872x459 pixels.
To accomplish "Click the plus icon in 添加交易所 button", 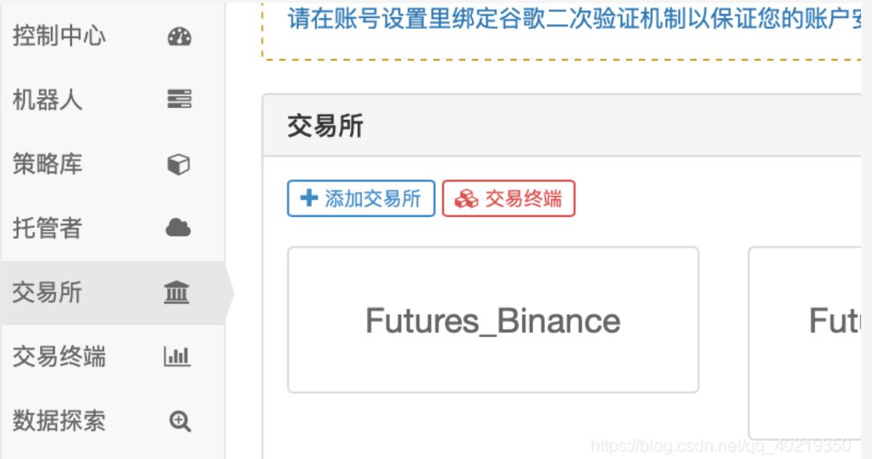I will coord(309,198).
